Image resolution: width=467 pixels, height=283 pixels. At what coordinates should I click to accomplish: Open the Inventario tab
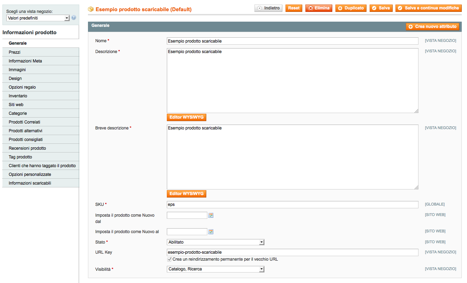pos(18,96)
